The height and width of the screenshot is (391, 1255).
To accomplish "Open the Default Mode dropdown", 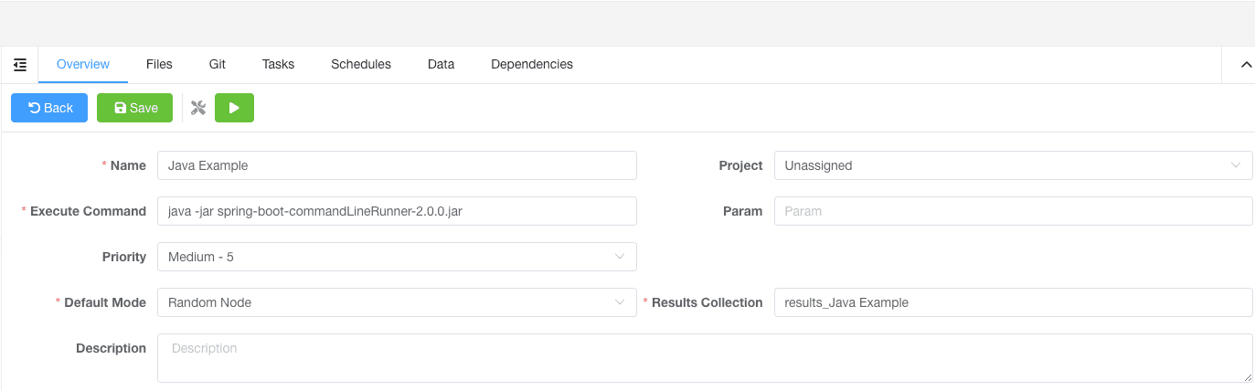I will coord(397,302).
